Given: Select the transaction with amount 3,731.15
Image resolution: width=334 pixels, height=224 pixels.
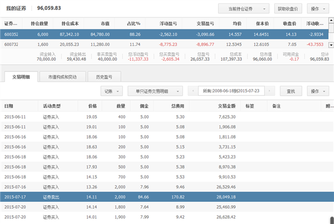Looking at the screenshot, I should click(166, 147).
